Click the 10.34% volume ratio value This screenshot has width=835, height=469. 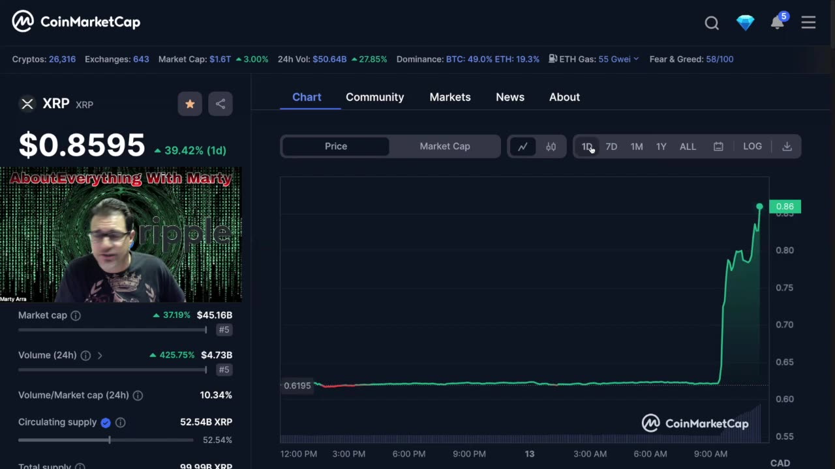(x=216, y=395)
